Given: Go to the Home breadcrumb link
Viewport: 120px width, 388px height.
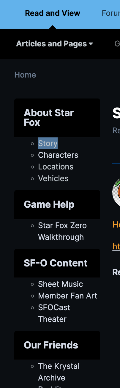Looking at the screenshot, I should (x=25, y=75).
